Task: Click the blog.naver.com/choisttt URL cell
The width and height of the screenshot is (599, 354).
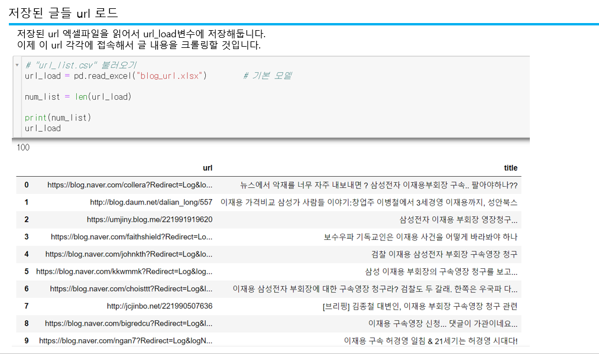Action: pyautogui.click(x=131, y=289)
